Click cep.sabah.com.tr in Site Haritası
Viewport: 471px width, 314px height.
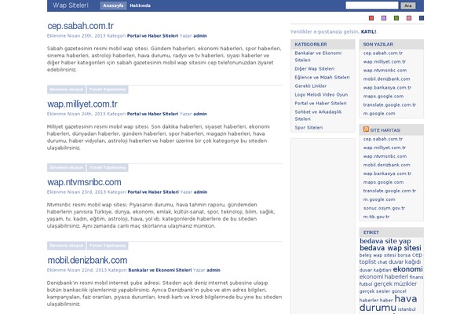(x=383, y=139)
